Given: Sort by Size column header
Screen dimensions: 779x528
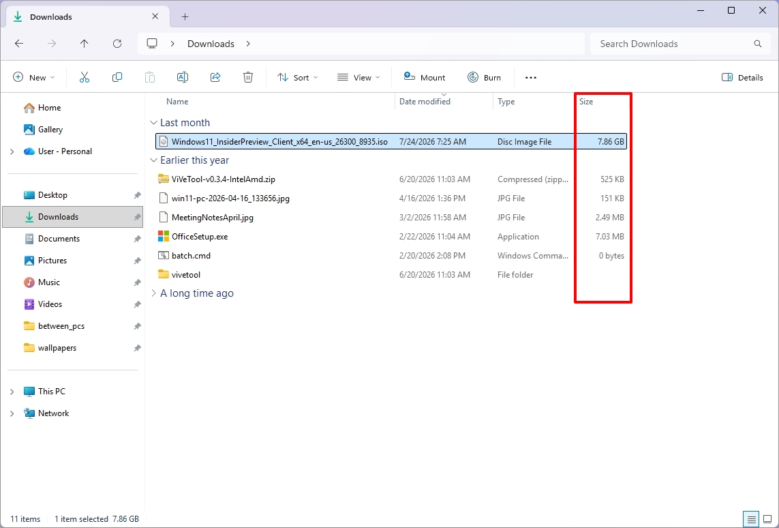Looking at the screenshot, I should tap(586, 102).
